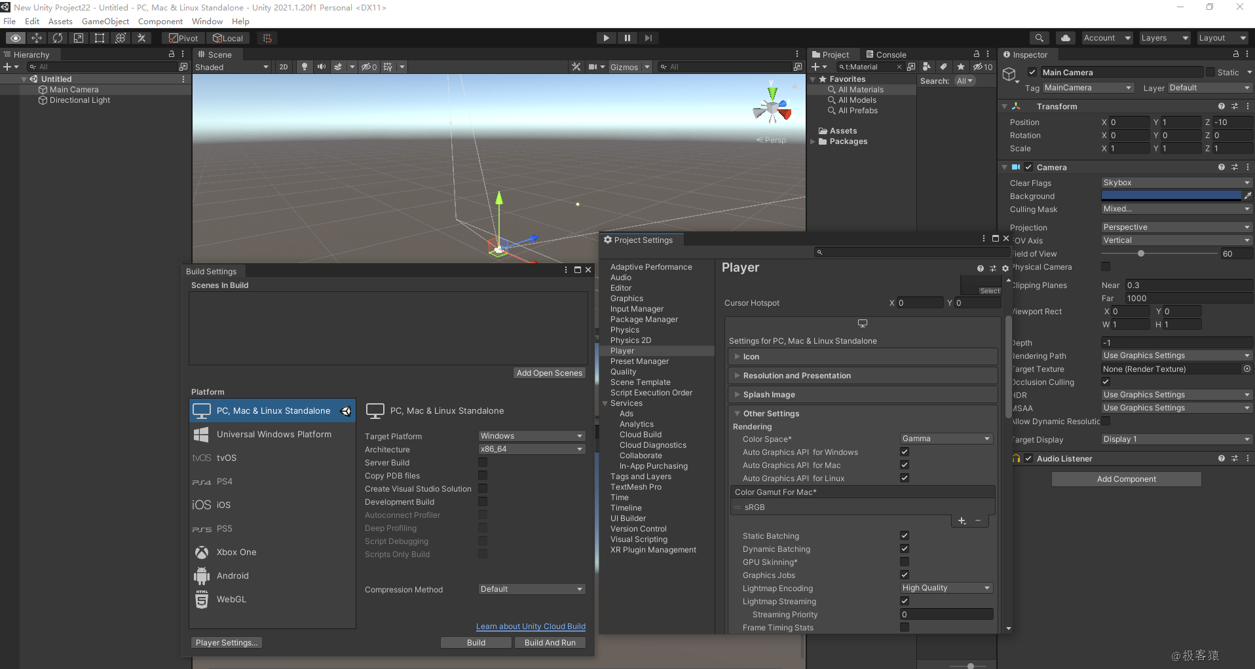
Task: Toggle scene lighting bulb icon
Action: click(x=305, y=67)
